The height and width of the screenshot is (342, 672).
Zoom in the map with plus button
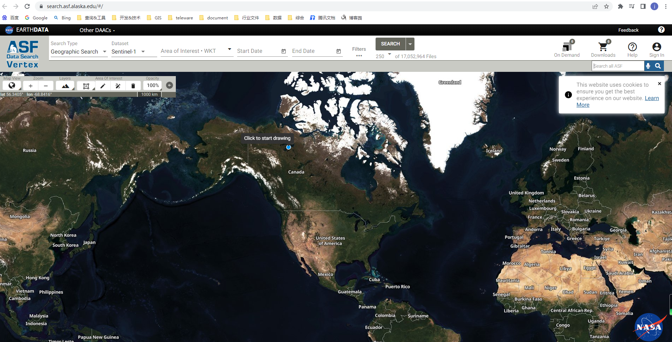[x=31, y=86]
